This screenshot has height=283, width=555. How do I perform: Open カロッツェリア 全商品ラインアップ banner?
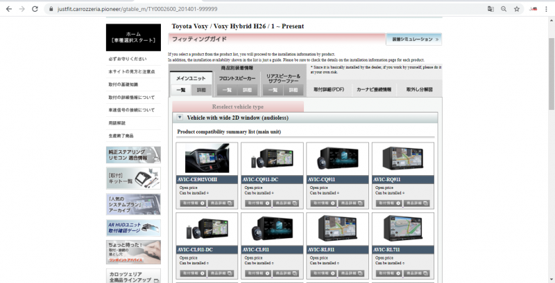tap(133, 276)
